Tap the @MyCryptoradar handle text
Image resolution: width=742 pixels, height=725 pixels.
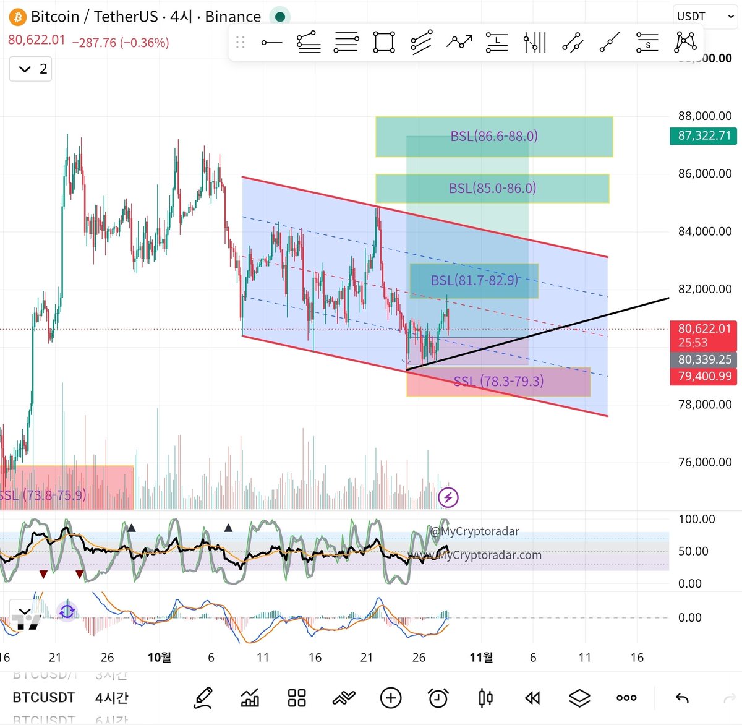click(474, 531)
